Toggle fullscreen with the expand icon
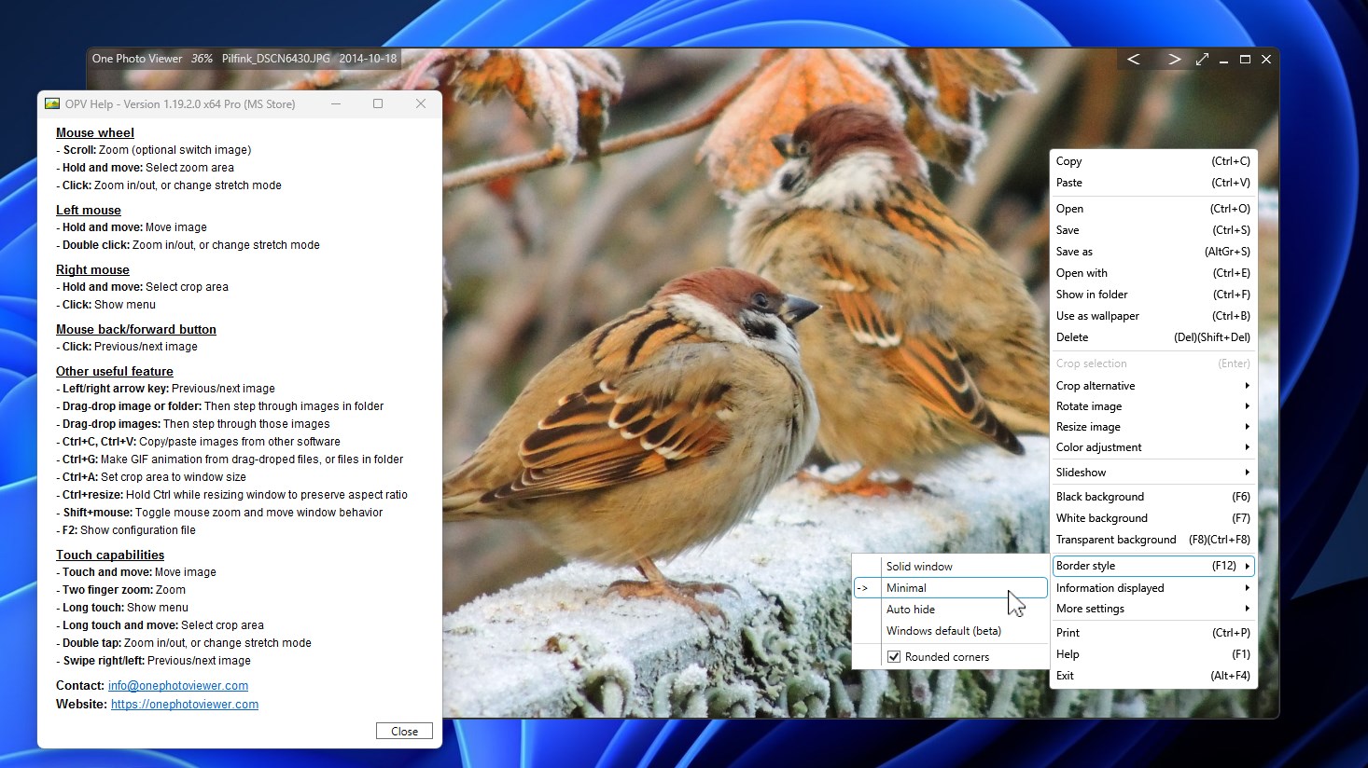Viewport: 1368px width, 768px height. [1202, 59]
